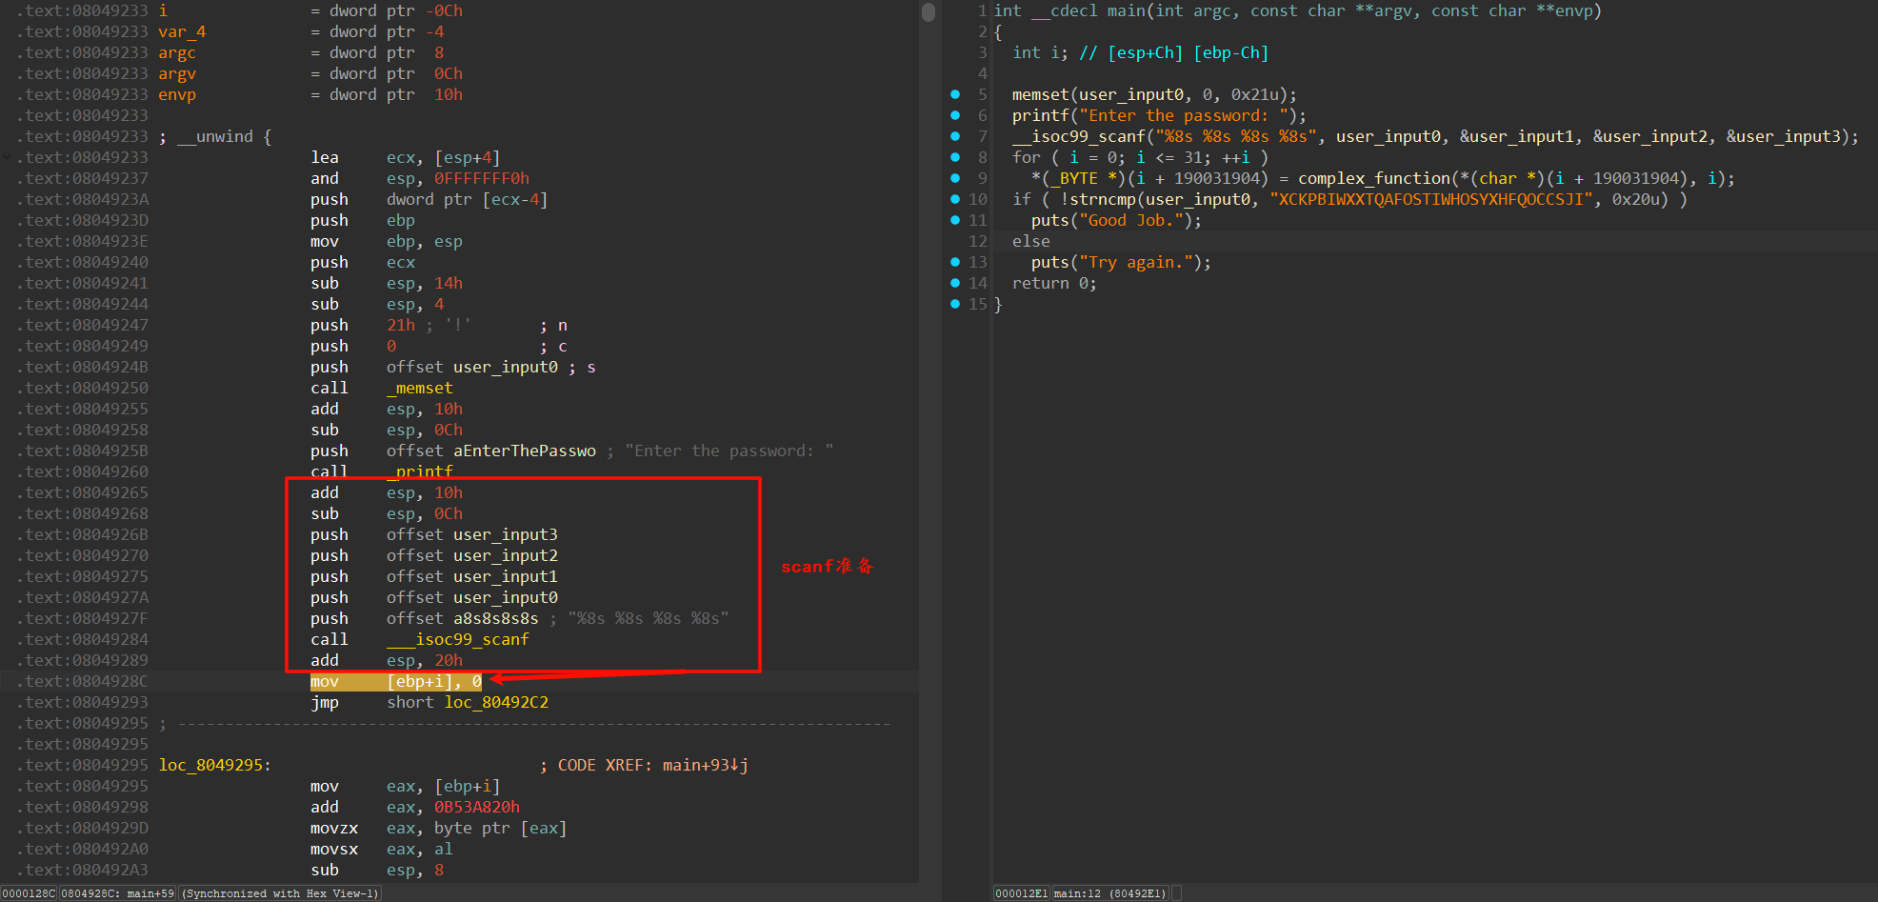Toggle breakpoint dot on pseudocode line 9
The image size is (1878, 902).
[955, 178]
